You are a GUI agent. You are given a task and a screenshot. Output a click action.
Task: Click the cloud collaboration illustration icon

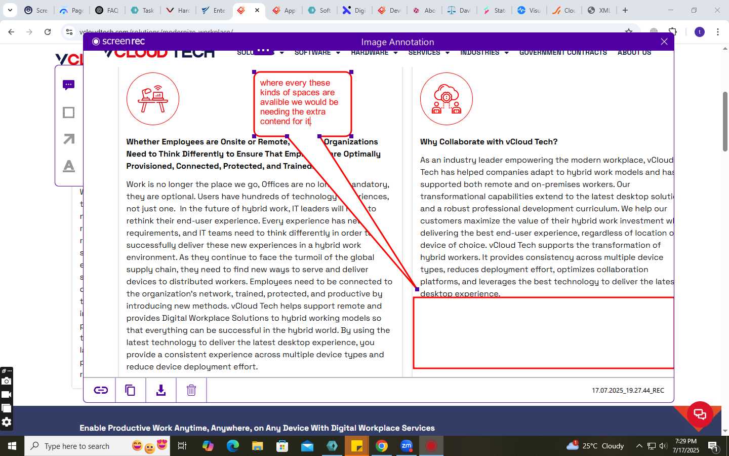(x=447, y=99)
